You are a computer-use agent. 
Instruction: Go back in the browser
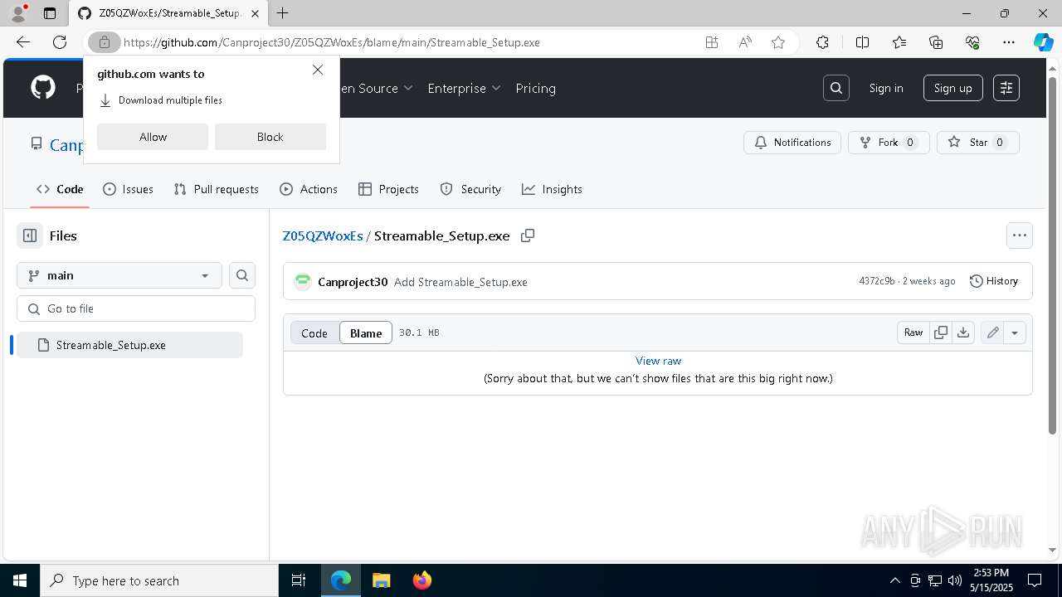coord(23,42)
